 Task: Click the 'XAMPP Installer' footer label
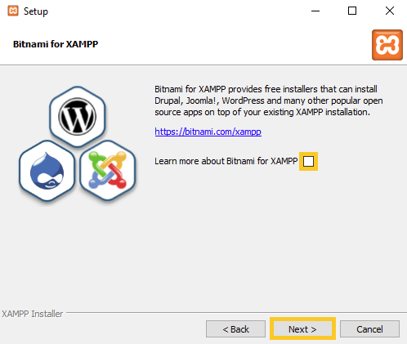point(33,314)
